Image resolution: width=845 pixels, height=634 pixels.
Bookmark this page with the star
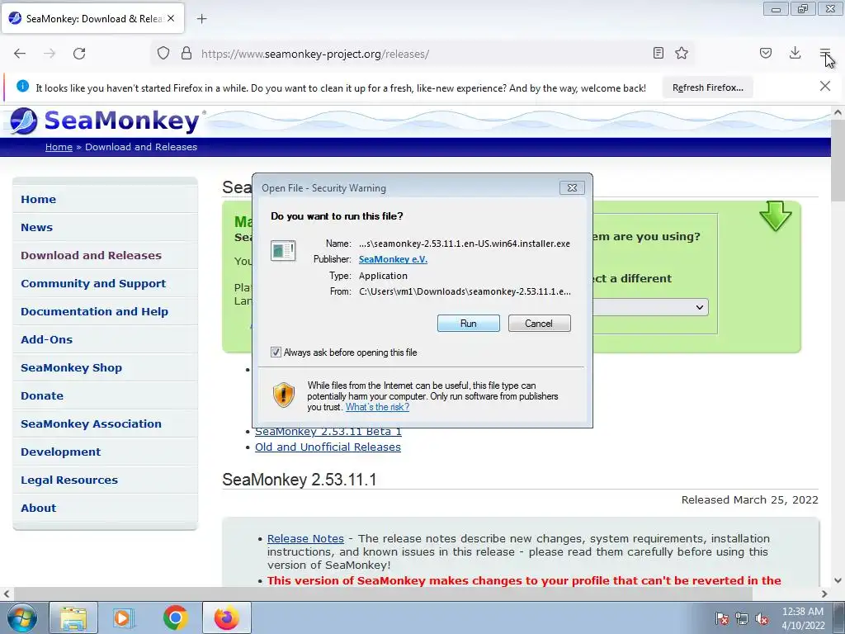[682, 53]
